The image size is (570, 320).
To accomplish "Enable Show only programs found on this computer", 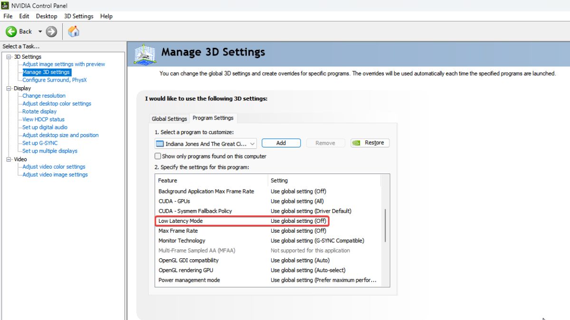I will [x=158, y=156].
